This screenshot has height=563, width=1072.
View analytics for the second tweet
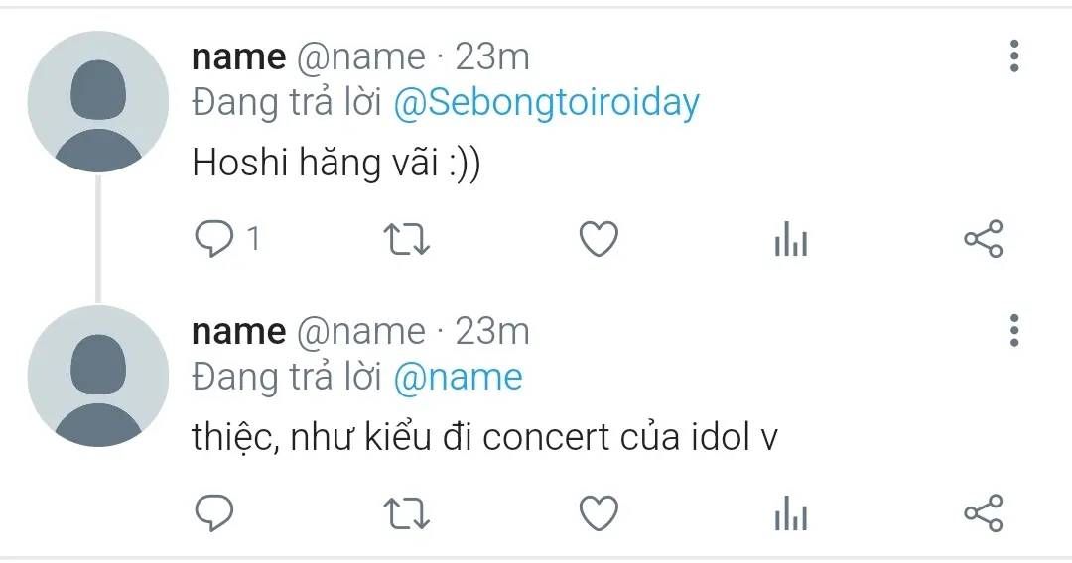click(x=791, y=512)
